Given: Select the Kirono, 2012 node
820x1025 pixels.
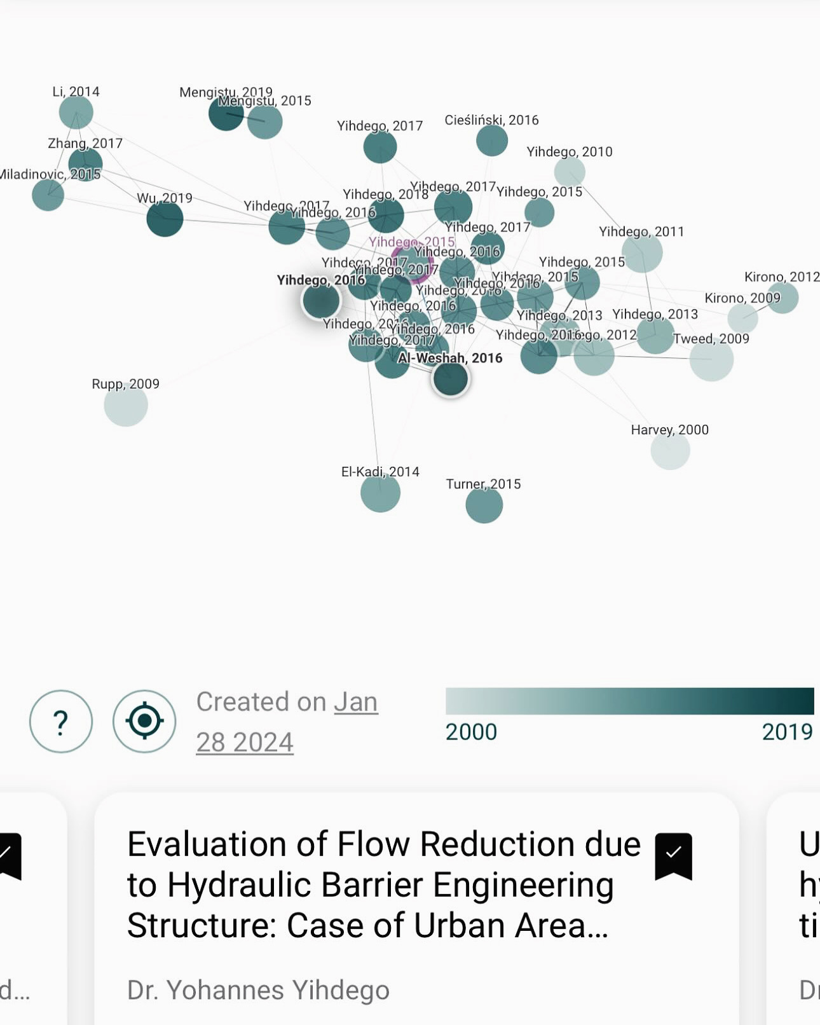Looking at the screenshot, I should pyautogui.click(x=782, y=298).
